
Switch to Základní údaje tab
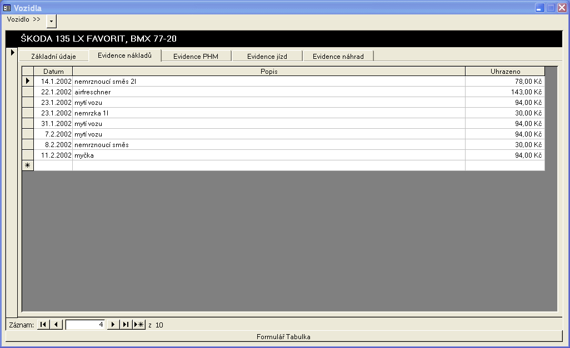pyautogui.click(x=53, y=56)
